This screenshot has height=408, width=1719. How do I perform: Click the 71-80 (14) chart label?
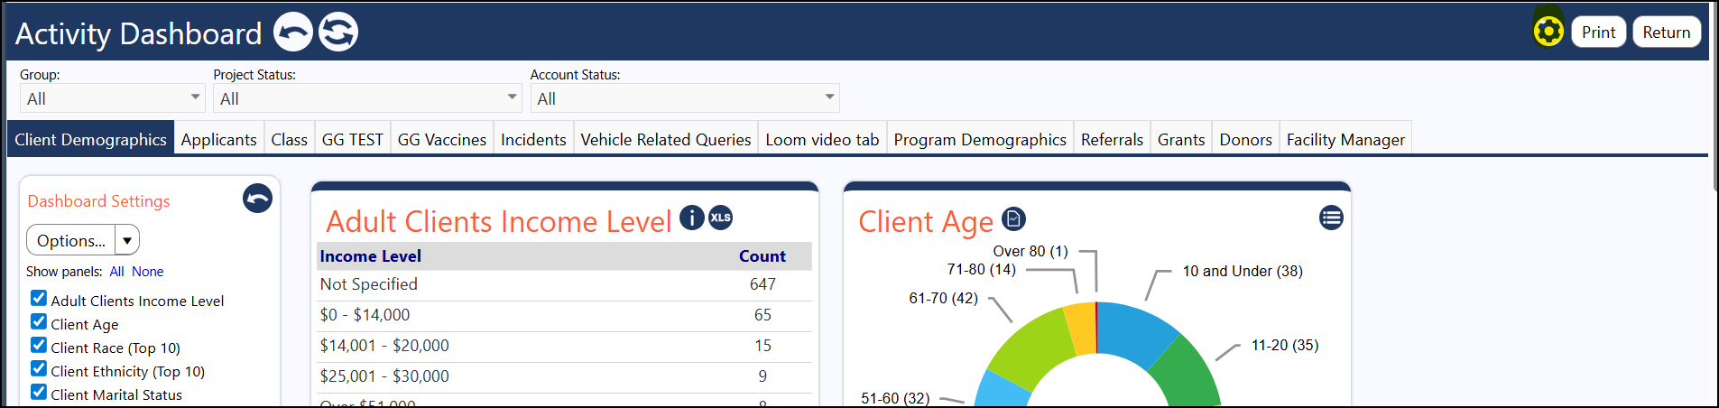coord(981,269)
